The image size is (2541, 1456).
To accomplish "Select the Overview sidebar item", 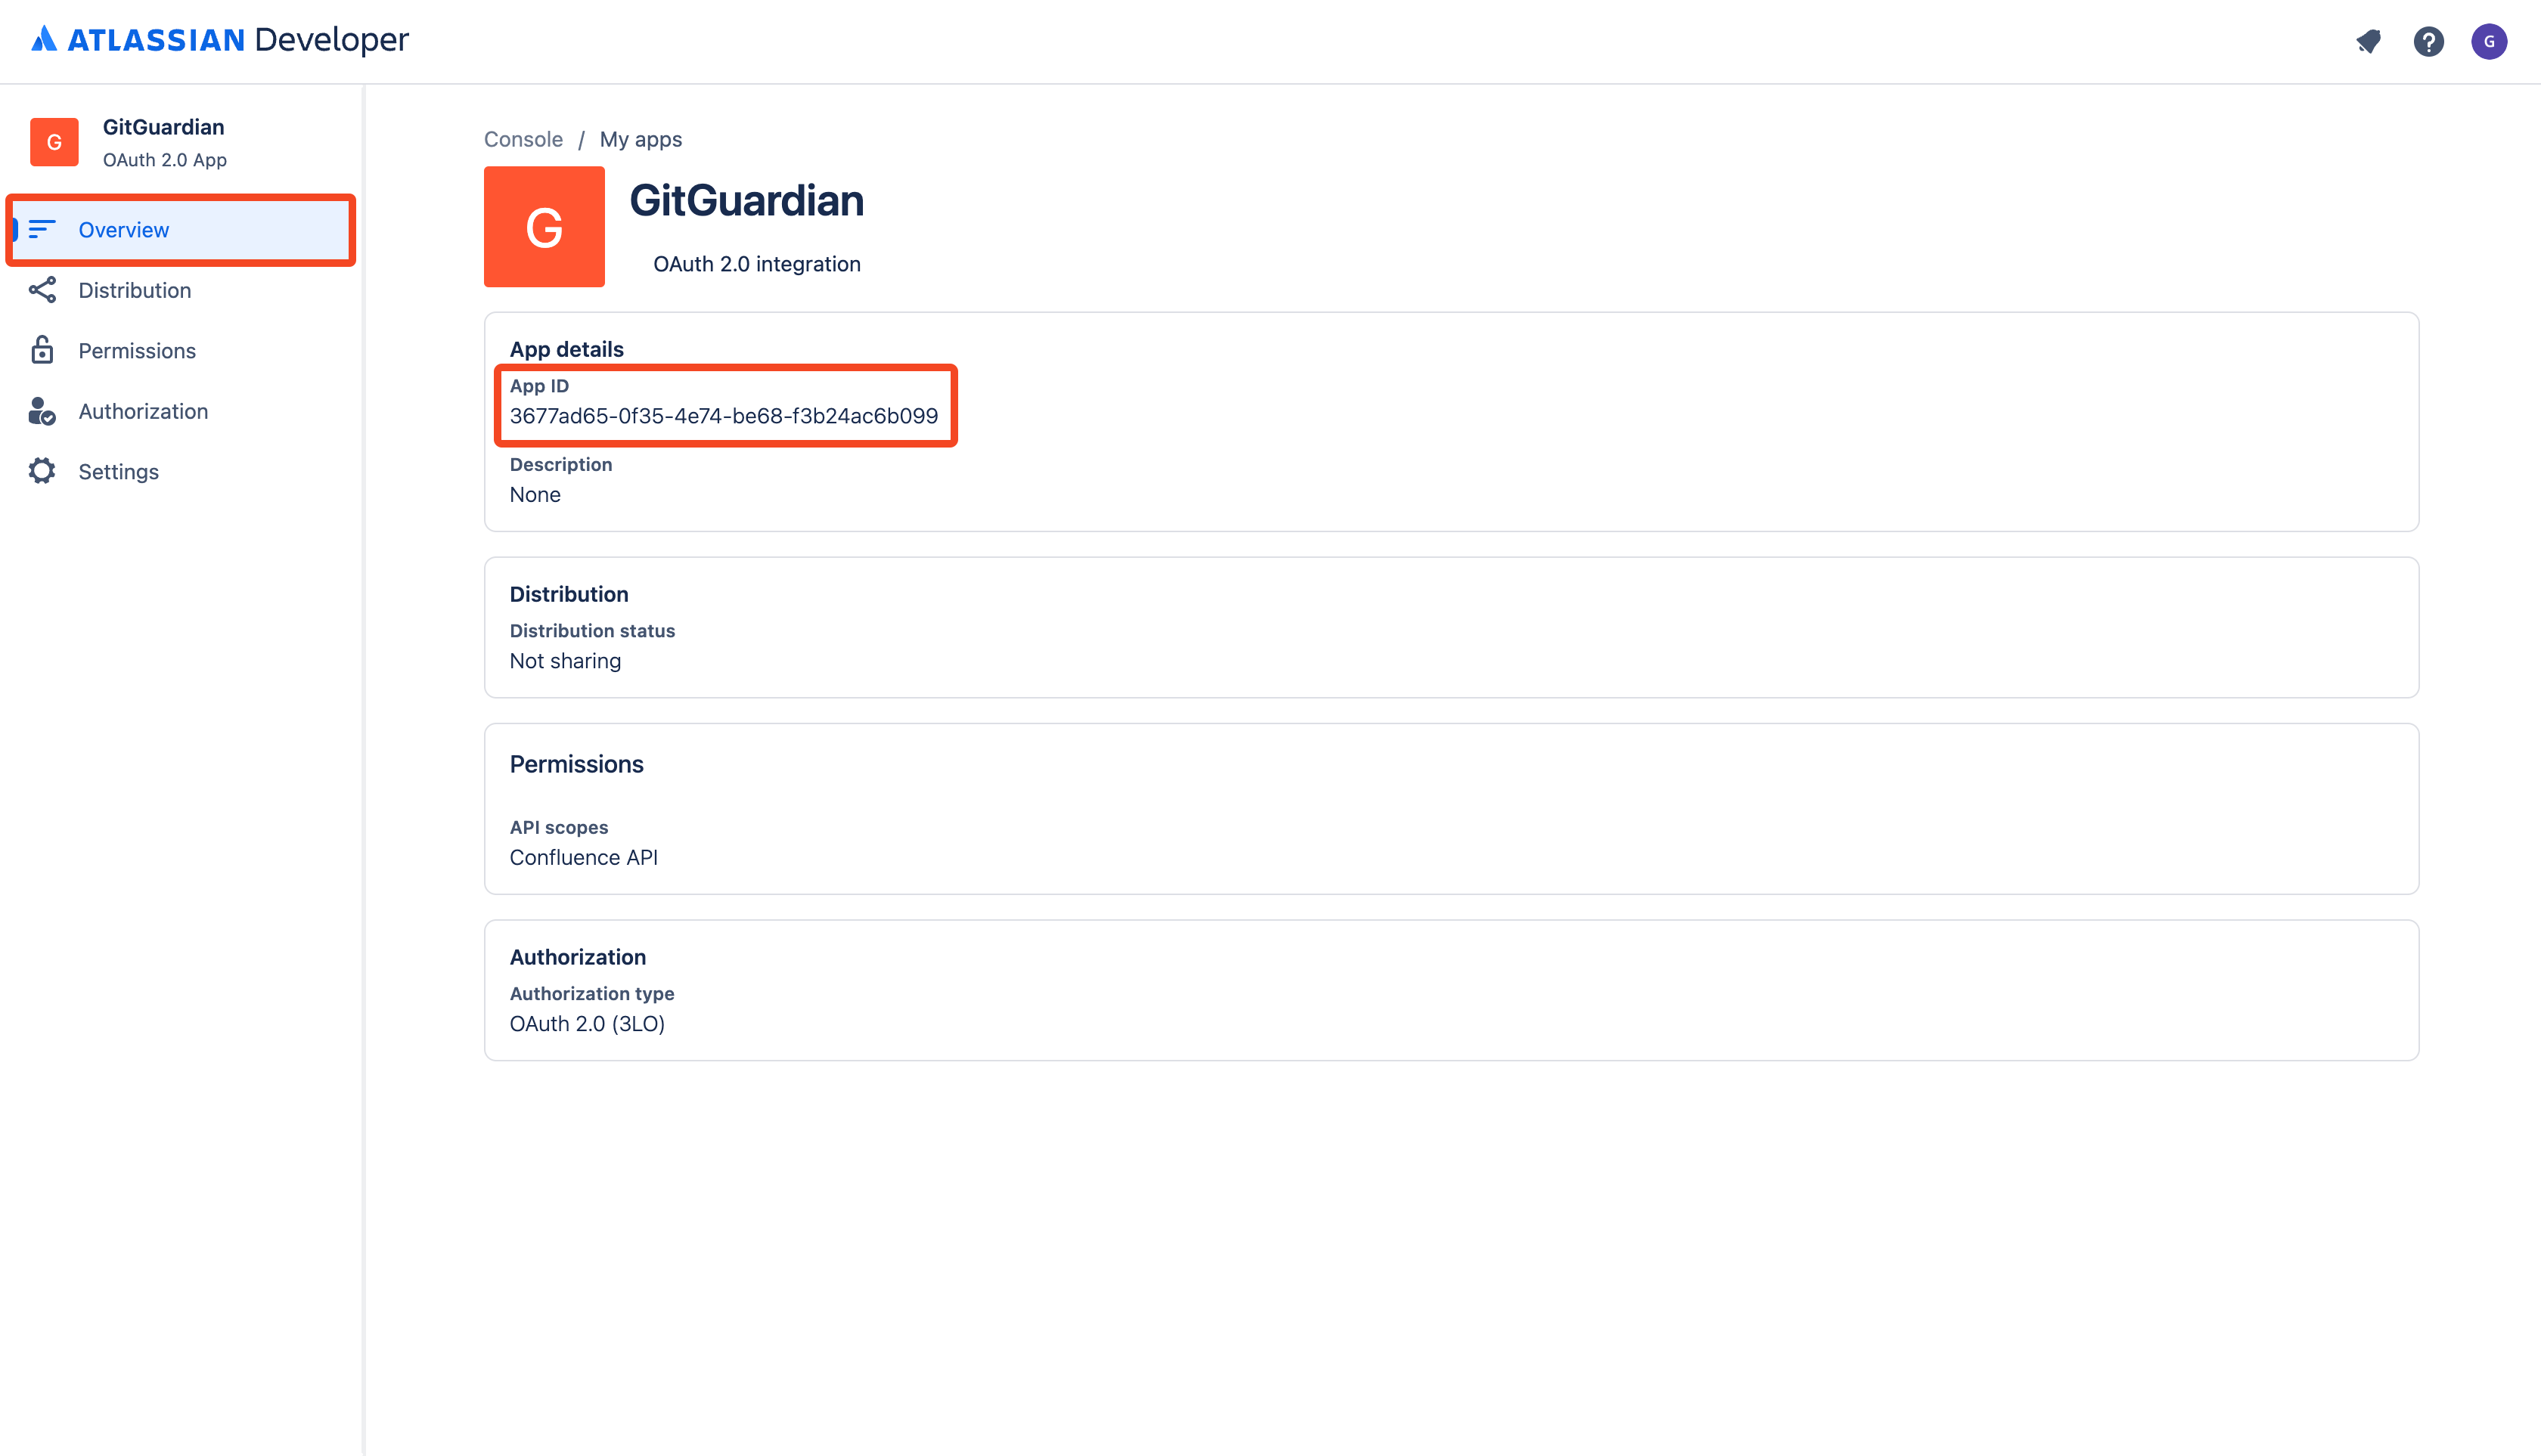I will (181, 229).
